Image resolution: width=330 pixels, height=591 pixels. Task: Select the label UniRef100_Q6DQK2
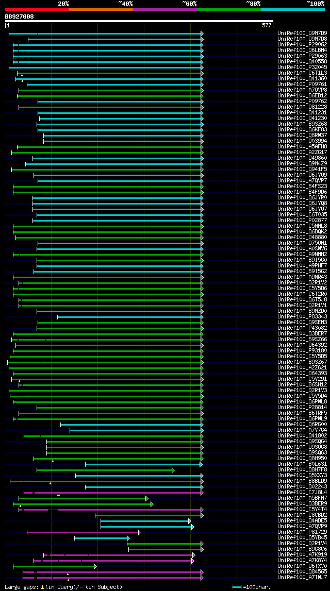click(x=302, y=231)
